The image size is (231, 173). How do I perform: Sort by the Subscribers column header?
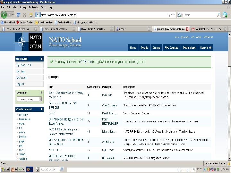click(93, 87)
